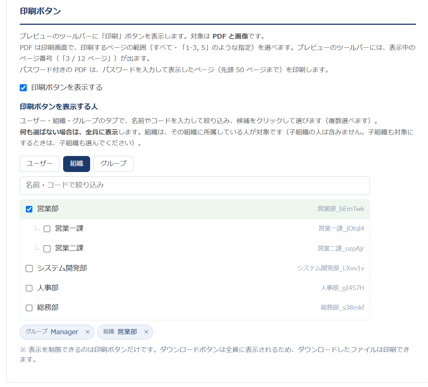Click the 総務部 row label
The width and height of the screenshot is (428, 387).
[x=48, y=308]
